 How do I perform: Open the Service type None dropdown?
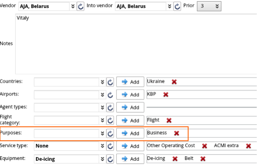pyautogui.click(x=103, y=146)
